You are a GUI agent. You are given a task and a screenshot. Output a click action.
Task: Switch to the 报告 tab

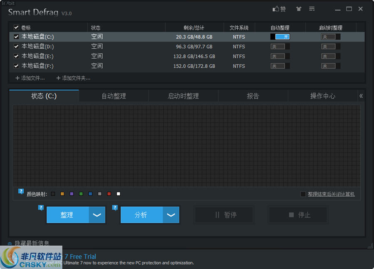tap(253, 96)
